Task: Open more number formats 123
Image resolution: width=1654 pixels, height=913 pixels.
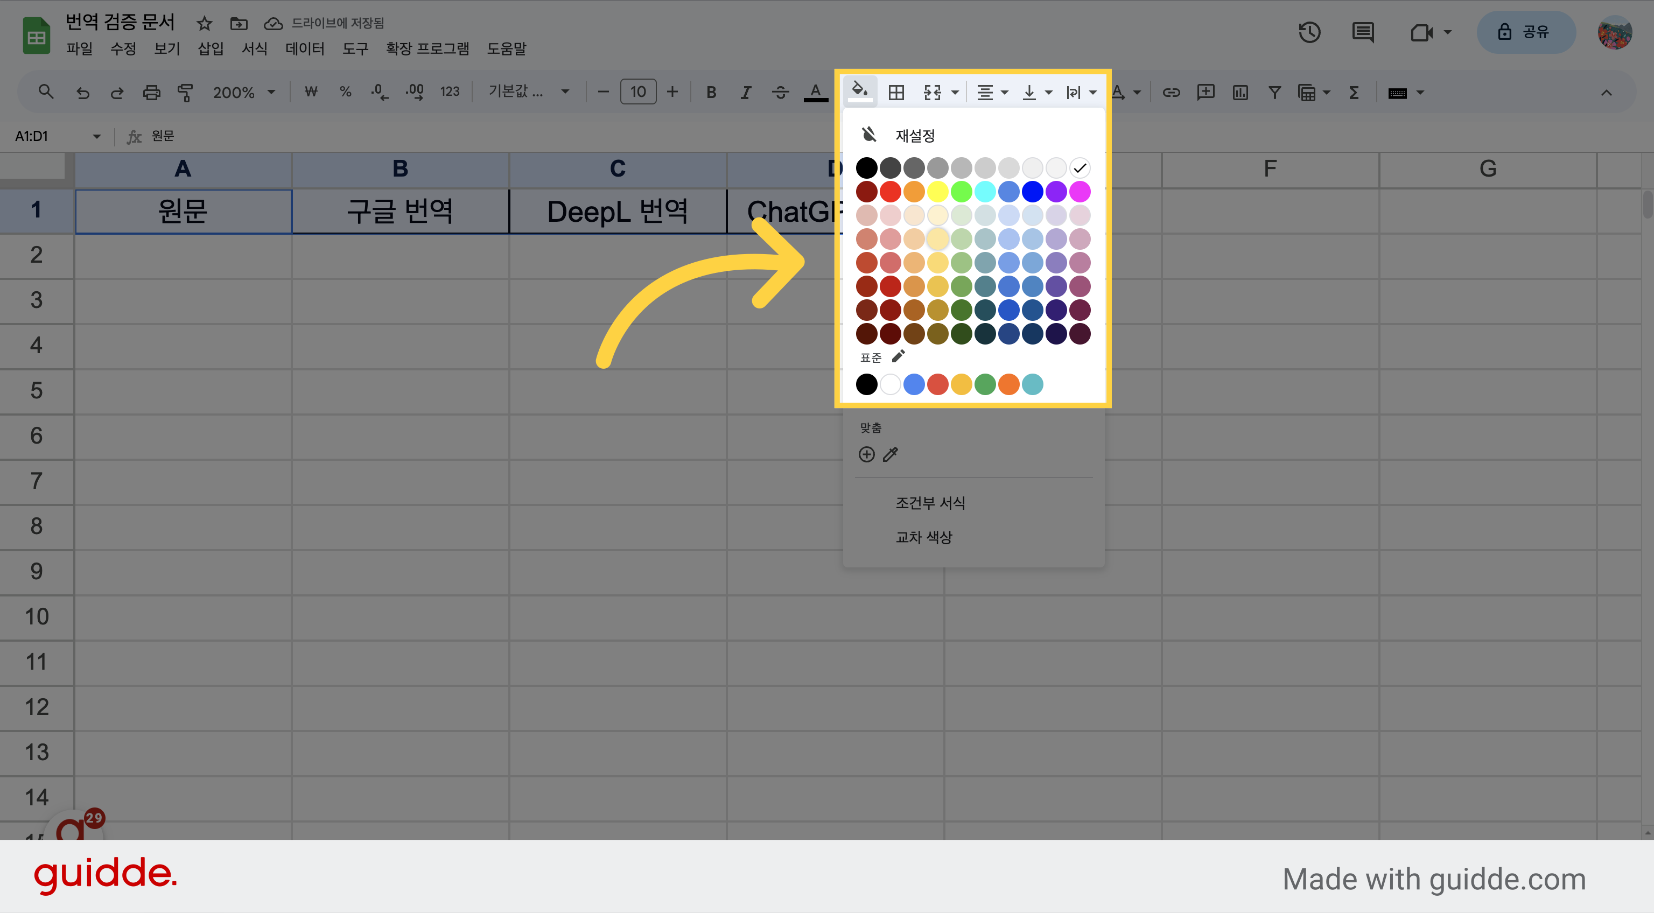Action: (x=450, y=92)
